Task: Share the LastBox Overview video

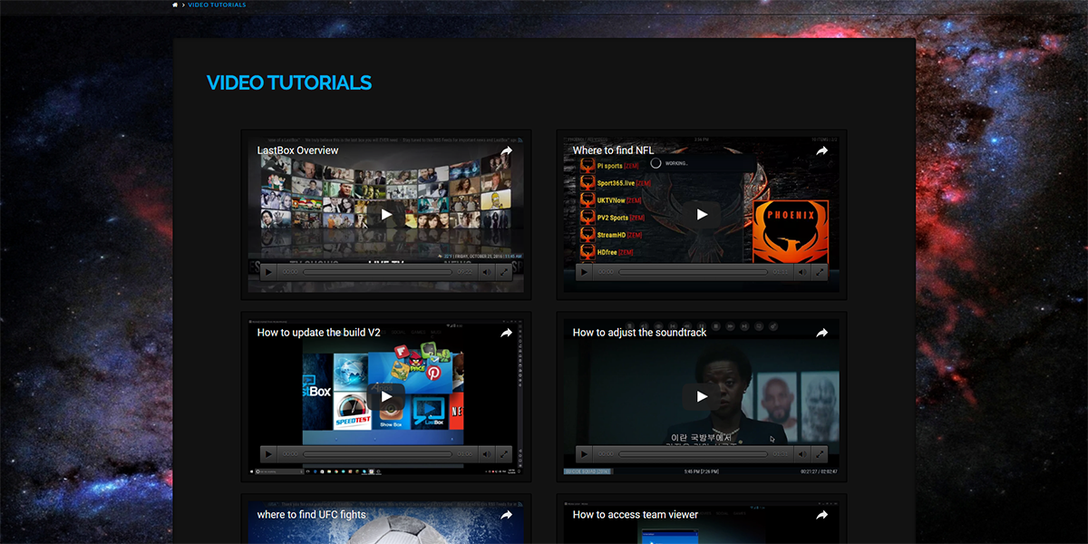Action: tap(506, 151)
